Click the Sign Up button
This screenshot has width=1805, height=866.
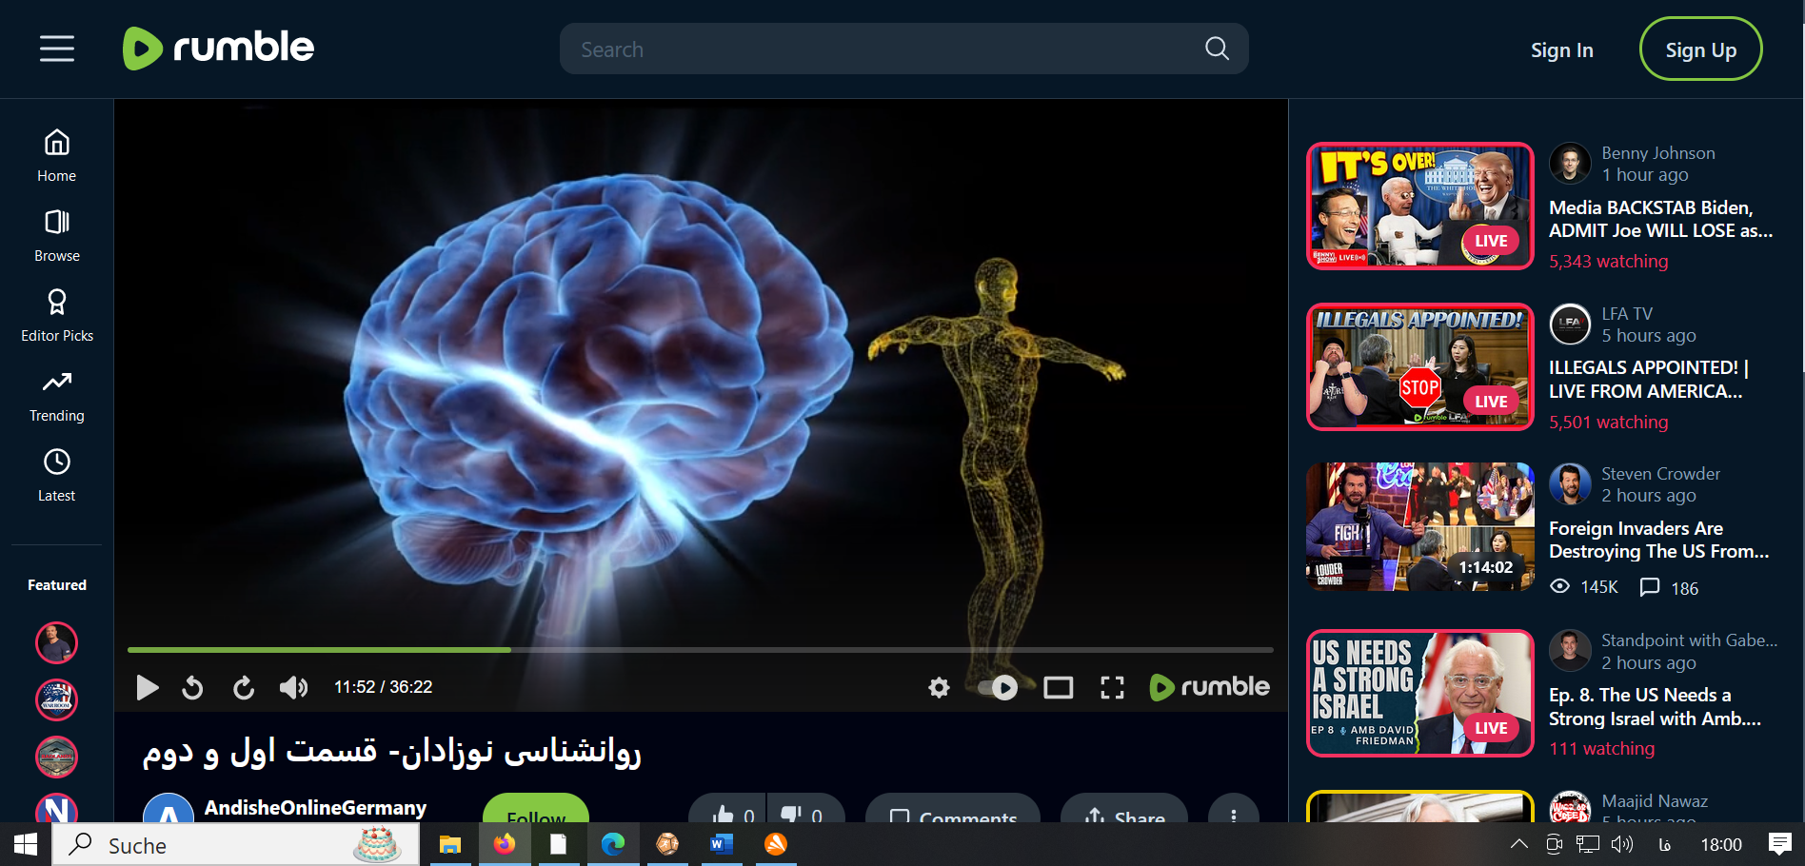pyautogui.click(x=1700, y=49)
